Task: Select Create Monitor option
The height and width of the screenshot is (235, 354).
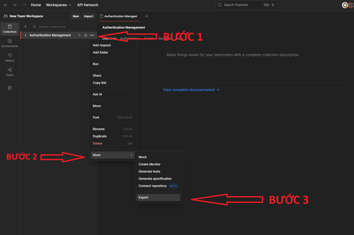Action: 149,164
